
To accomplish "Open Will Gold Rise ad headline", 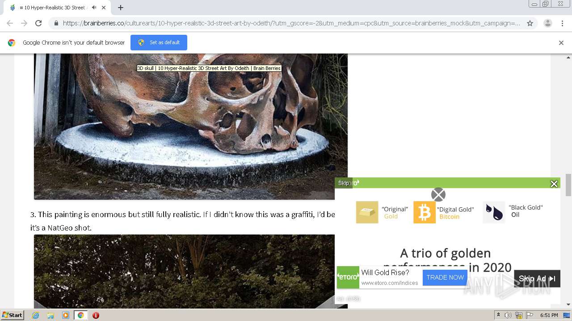I will pos(385,272).
